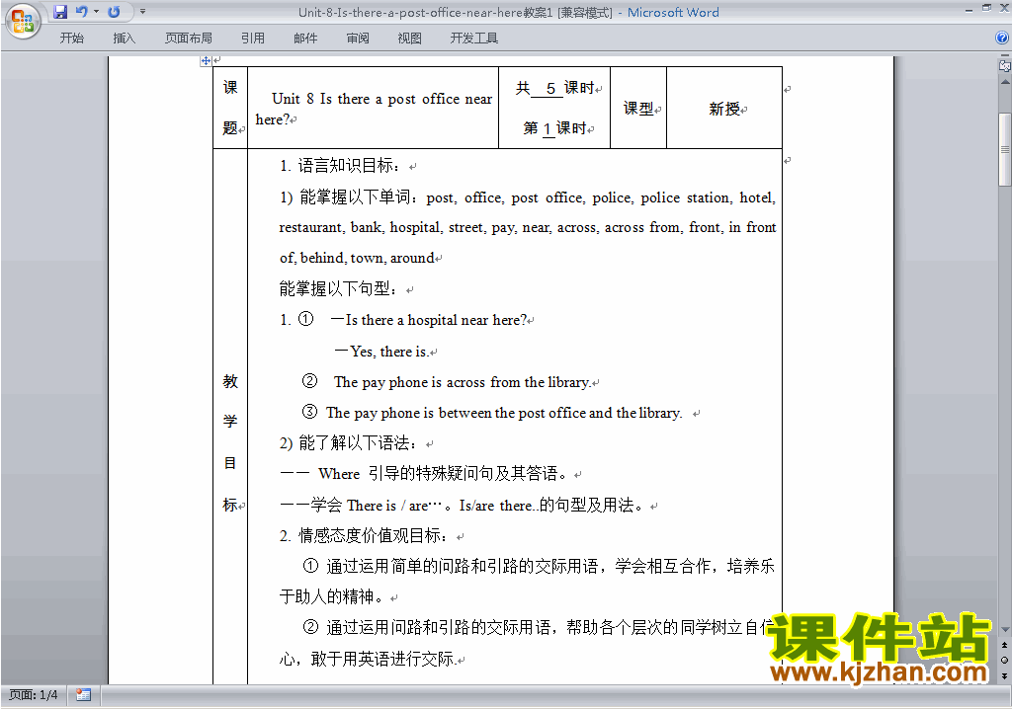This screenshot has height=709, width=1012.
Task: Click the sentence containing 'between the post office'
Action: (x=503, y=413)
